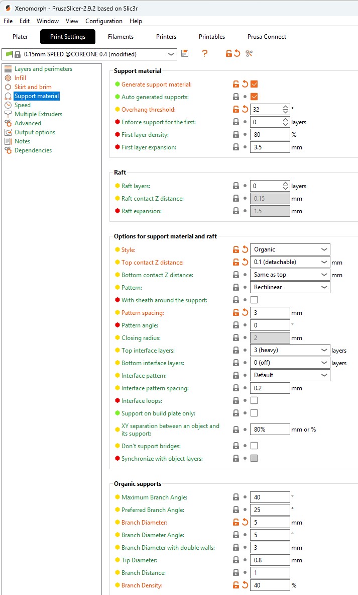
Task: Open the Prusa Connect tab
Action: tap(267, 37)
